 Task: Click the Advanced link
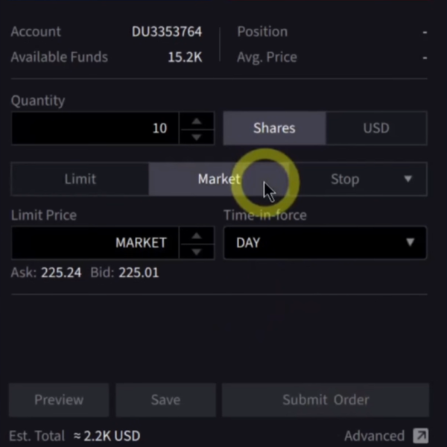click(374, 436)
